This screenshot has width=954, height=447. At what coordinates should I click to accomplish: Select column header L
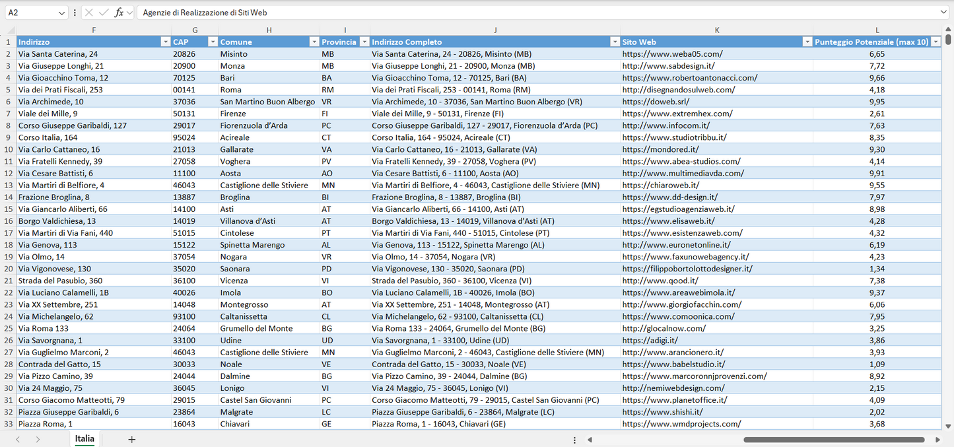click(877, 30)
